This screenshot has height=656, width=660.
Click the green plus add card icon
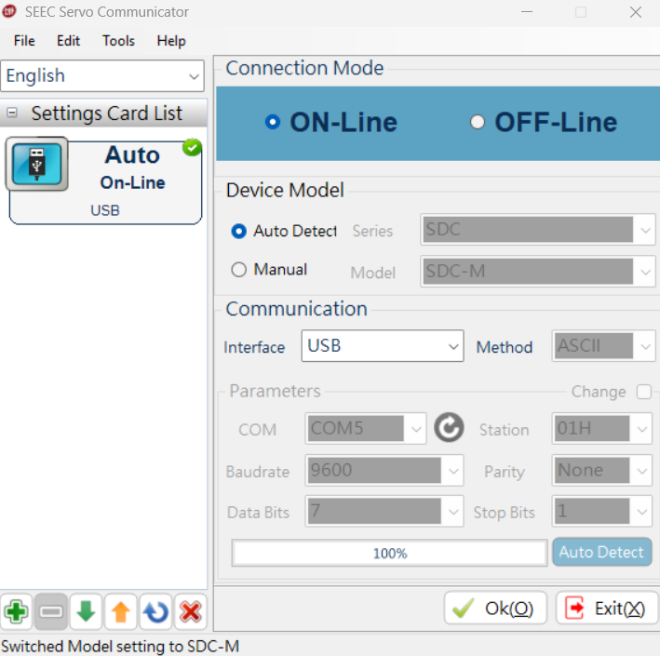pos(16,611)
